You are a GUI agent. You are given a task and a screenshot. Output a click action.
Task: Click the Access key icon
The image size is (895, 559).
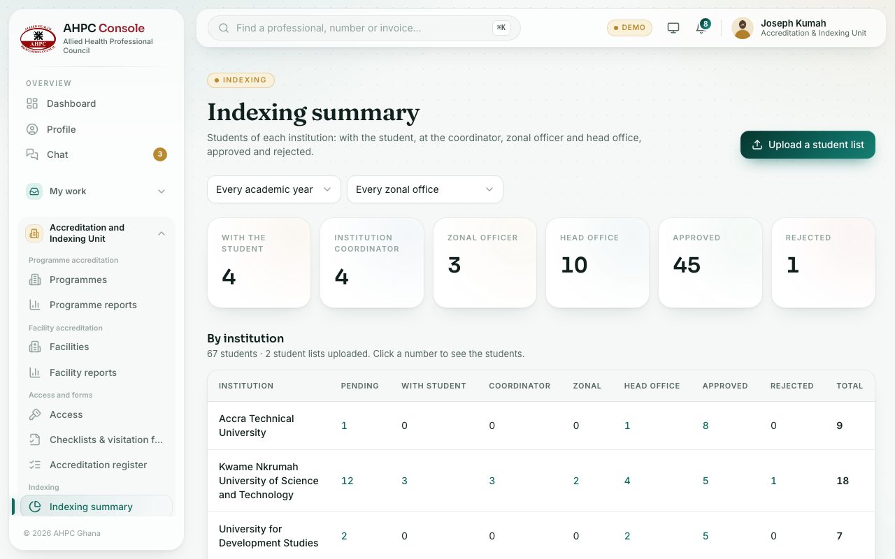click(35, 415)
